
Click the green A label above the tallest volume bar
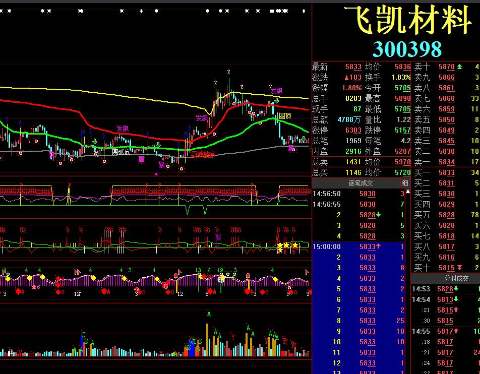click(x=209, y=314)
